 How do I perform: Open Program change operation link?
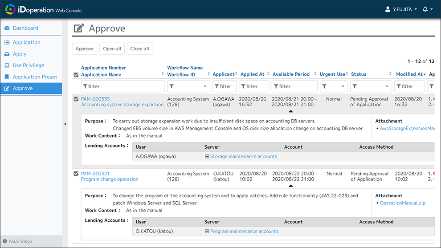pos(110,179)
